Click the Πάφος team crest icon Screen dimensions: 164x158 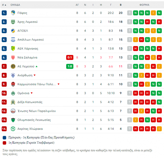coord(13,13)
